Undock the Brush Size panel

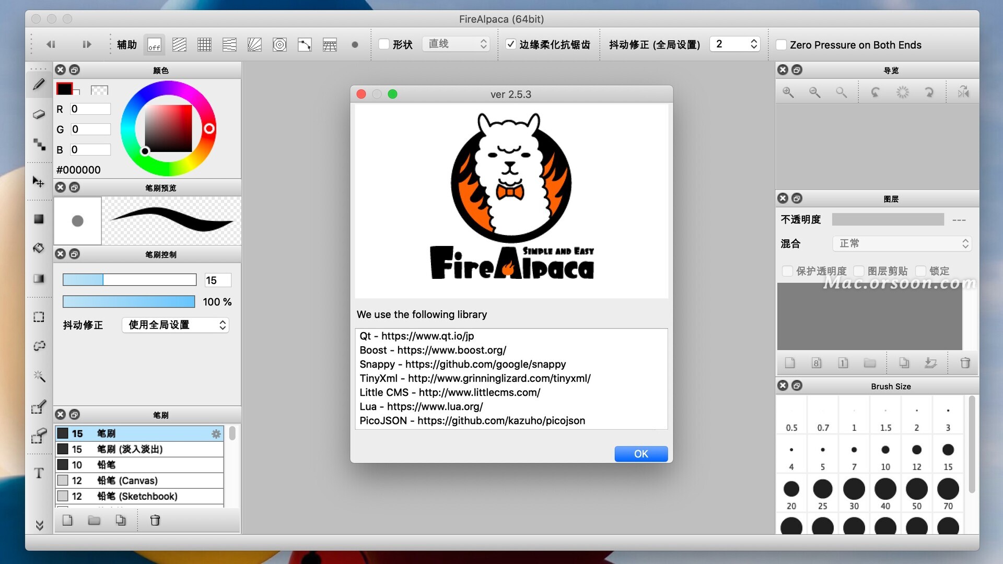pyautogui.click(x=797, y=386)
